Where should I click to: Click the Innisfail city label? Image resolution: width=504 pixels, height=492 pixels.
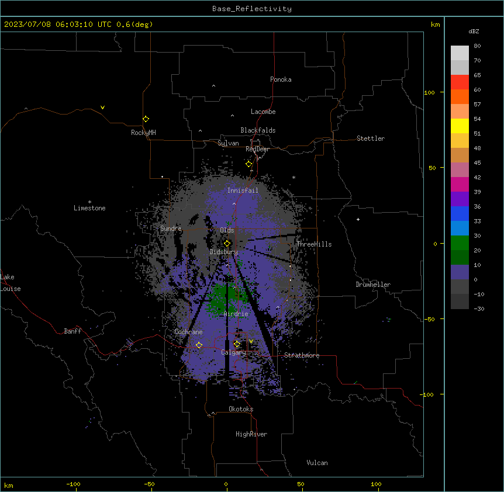click(x=243, y=190)
